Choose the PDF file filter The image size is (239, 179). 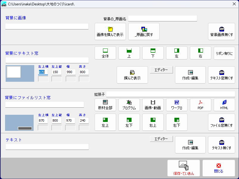pyautogui.click(x=200, y=105)
